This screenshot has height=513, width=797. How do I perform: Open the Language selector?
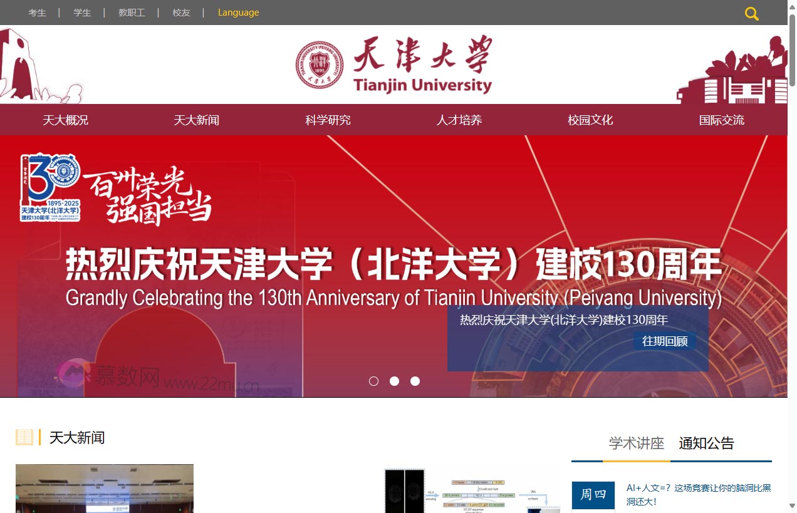(238, 12)
